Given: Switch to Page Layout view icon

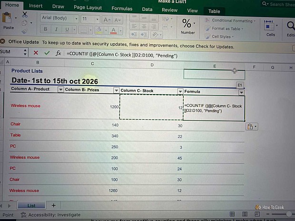Looking at the screenshot, I should coord(245,214).
